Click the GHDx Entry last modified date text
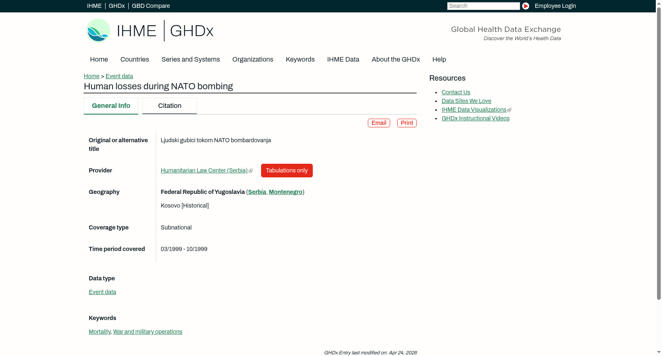This screenshot has width=662, height=356. pyautogui.click(x=370, y=353)
